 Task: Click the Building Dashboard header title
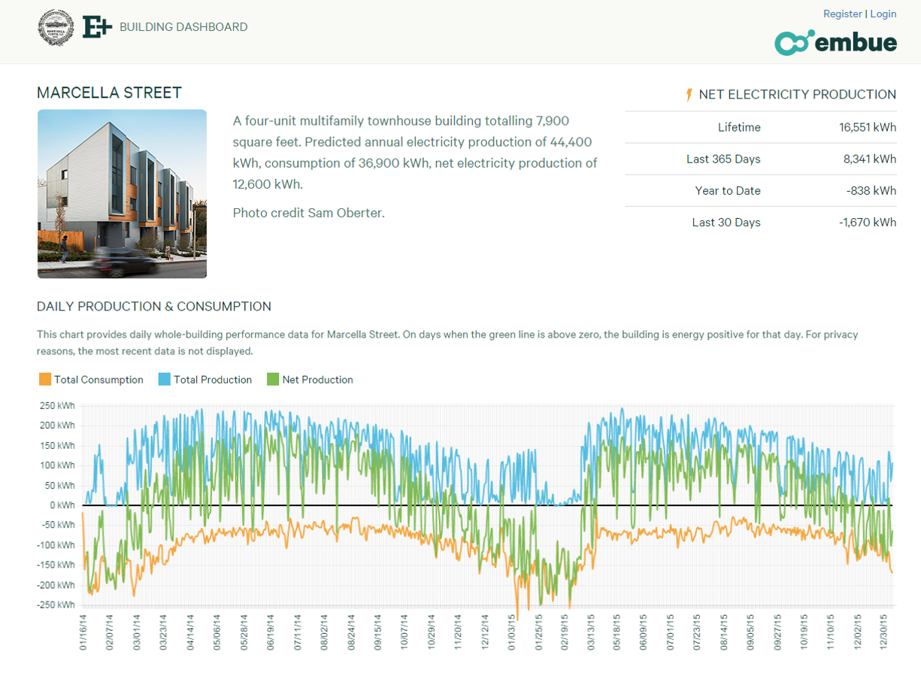(x=183, y=27)
